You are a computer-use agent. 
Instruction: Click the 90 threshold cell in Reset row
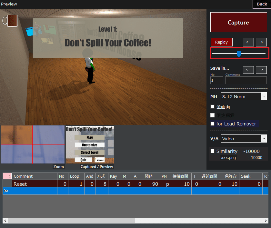(151, 184)
